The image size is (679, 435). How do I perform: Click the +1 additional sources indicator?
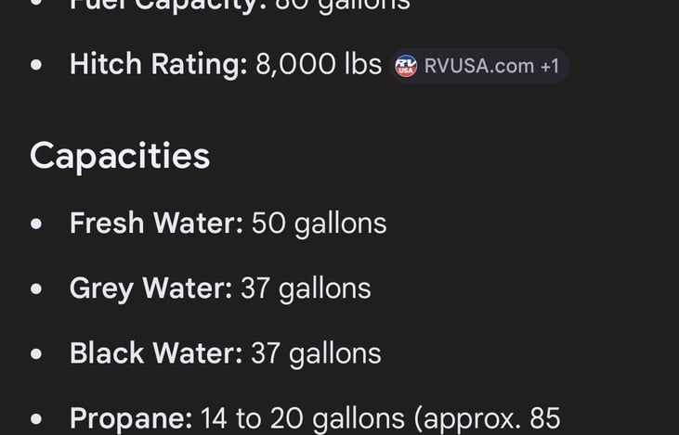pyautogui.click(x=550, y=66)
